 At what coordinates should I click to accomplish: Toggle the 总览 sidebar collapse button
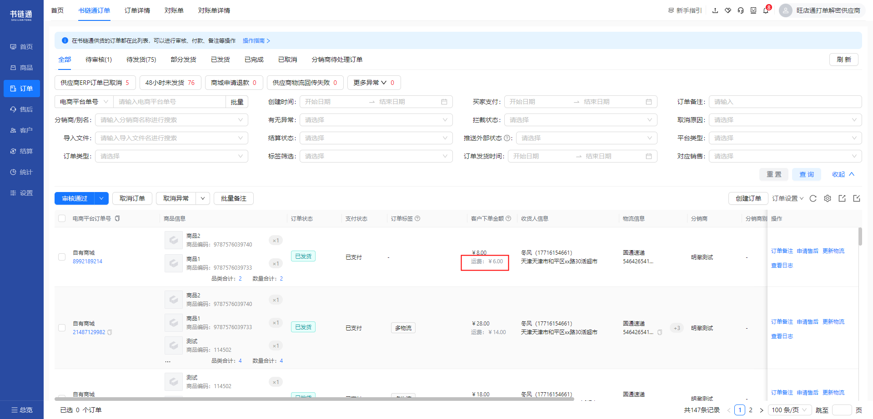(x=21, y=410)
